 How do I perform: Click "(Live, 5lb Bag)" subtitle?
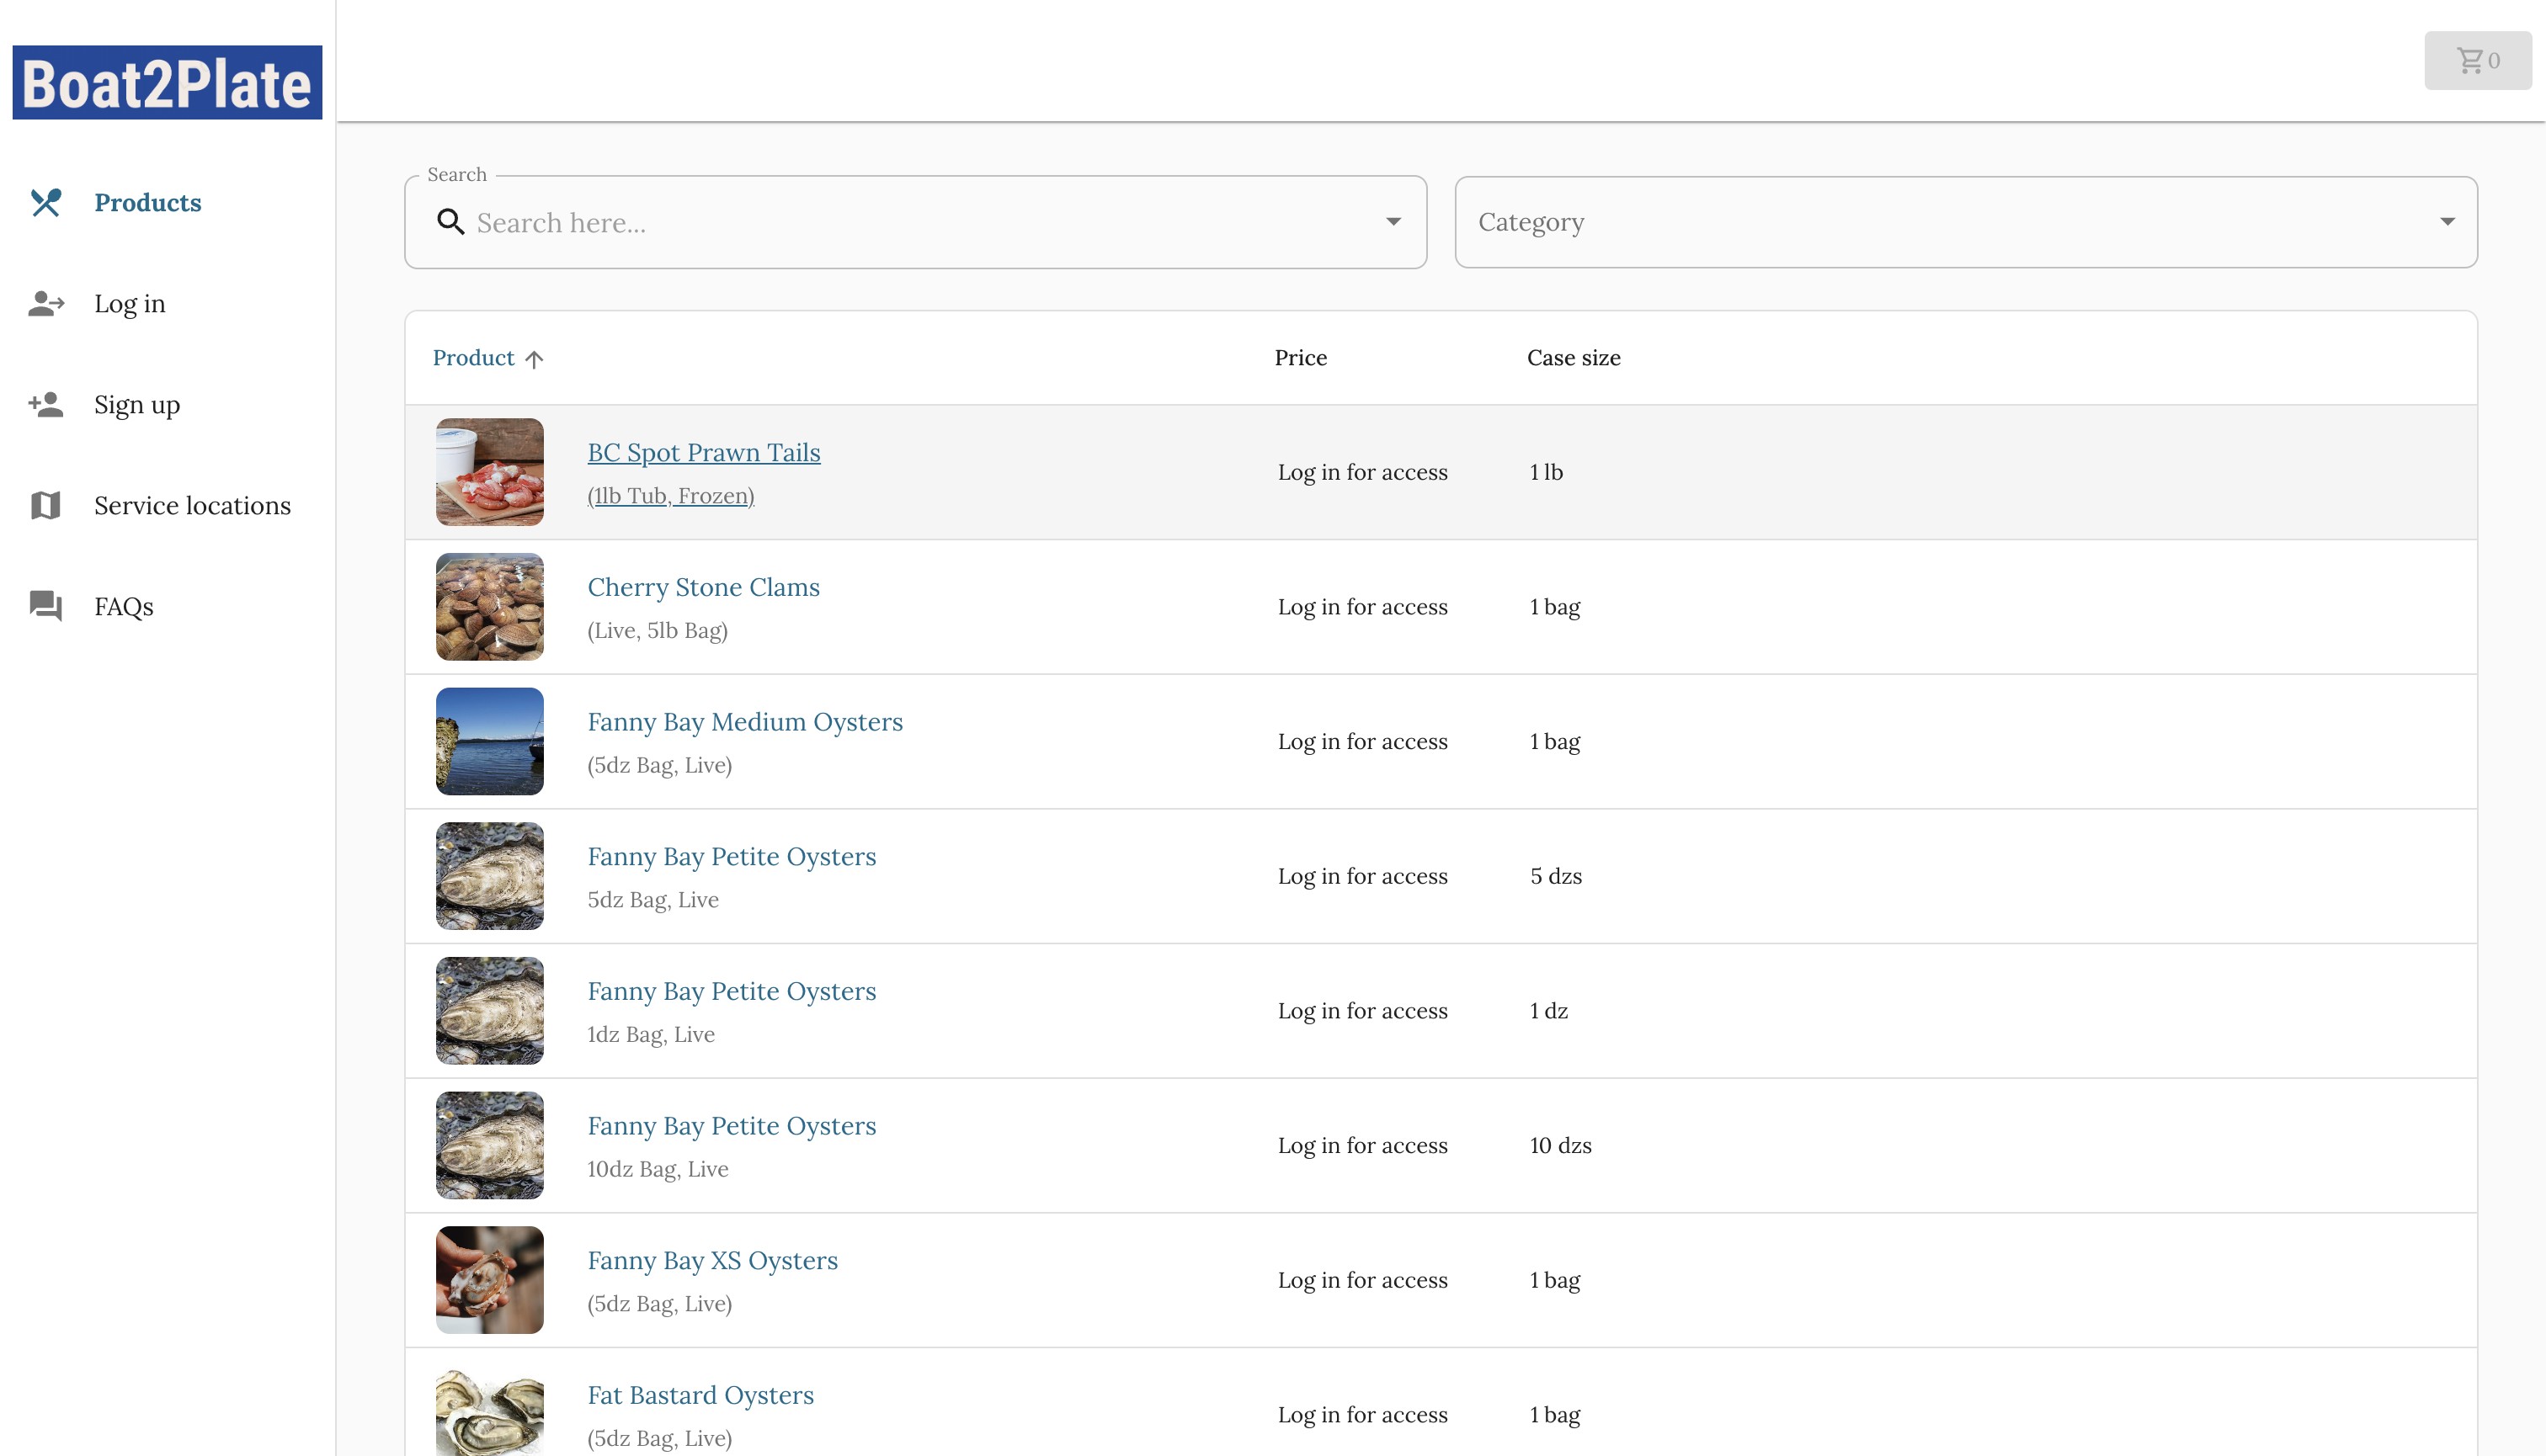point(658,631)
